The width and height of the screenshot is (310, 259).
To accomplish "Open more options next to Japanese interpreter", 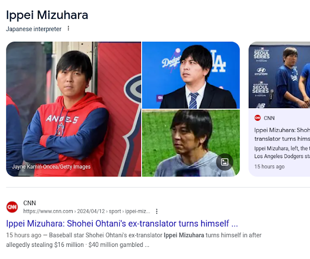I will coord(68,29).
